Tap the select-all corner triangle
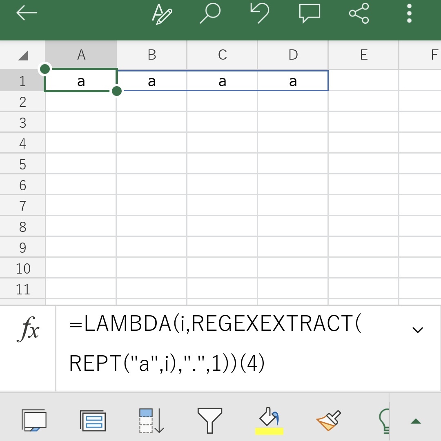Viewport: 441px width, 441px height. tap(23, 55)
